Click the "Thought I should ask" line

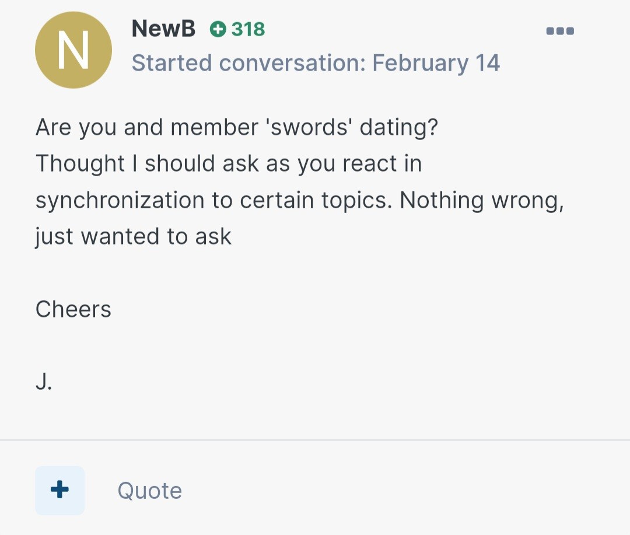coord(229,163)
